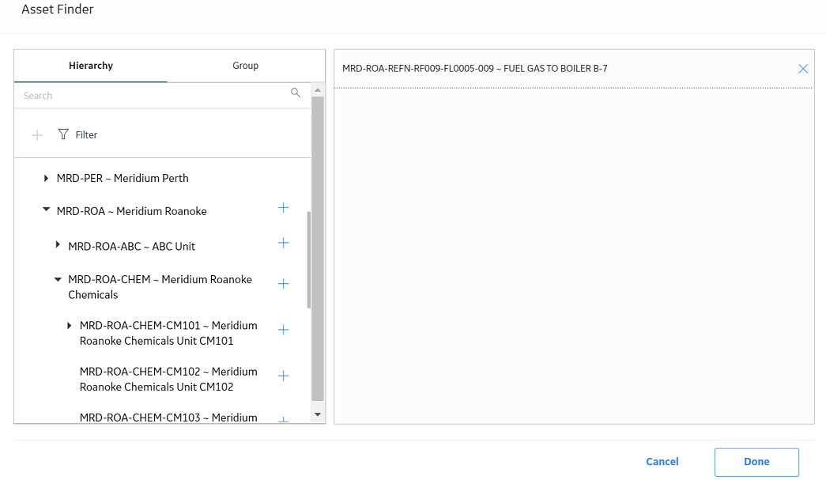The height and width of the screenshot is (480, 826).
Task: Click the search magnifier icon
Action: [296, 93]
